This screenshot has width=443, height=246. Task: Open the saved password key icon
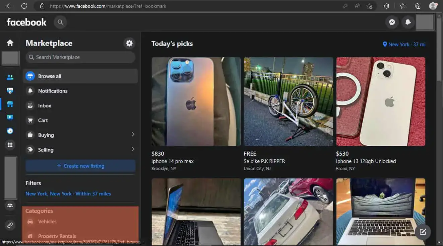[x=345, y=6]
